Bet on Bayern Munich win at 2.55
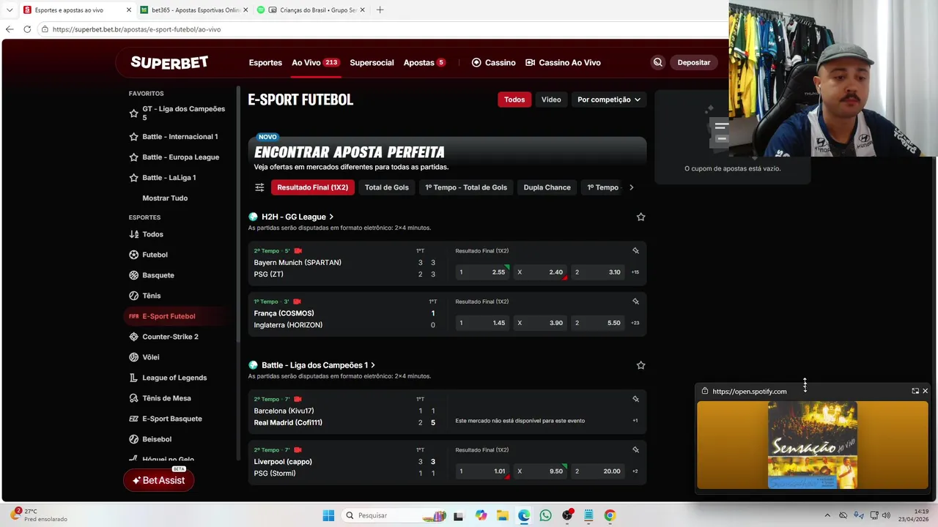The height and width of the screenshot is (527, 938). [482, 272]
